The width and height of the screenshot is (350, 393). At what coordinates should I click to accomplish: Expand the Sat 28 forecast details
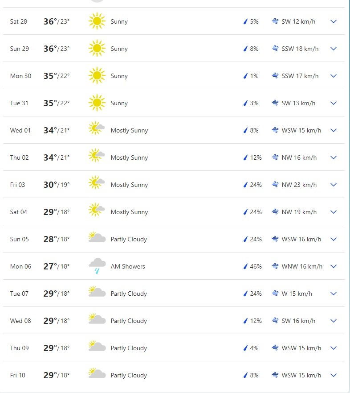[x=334, y=21]
